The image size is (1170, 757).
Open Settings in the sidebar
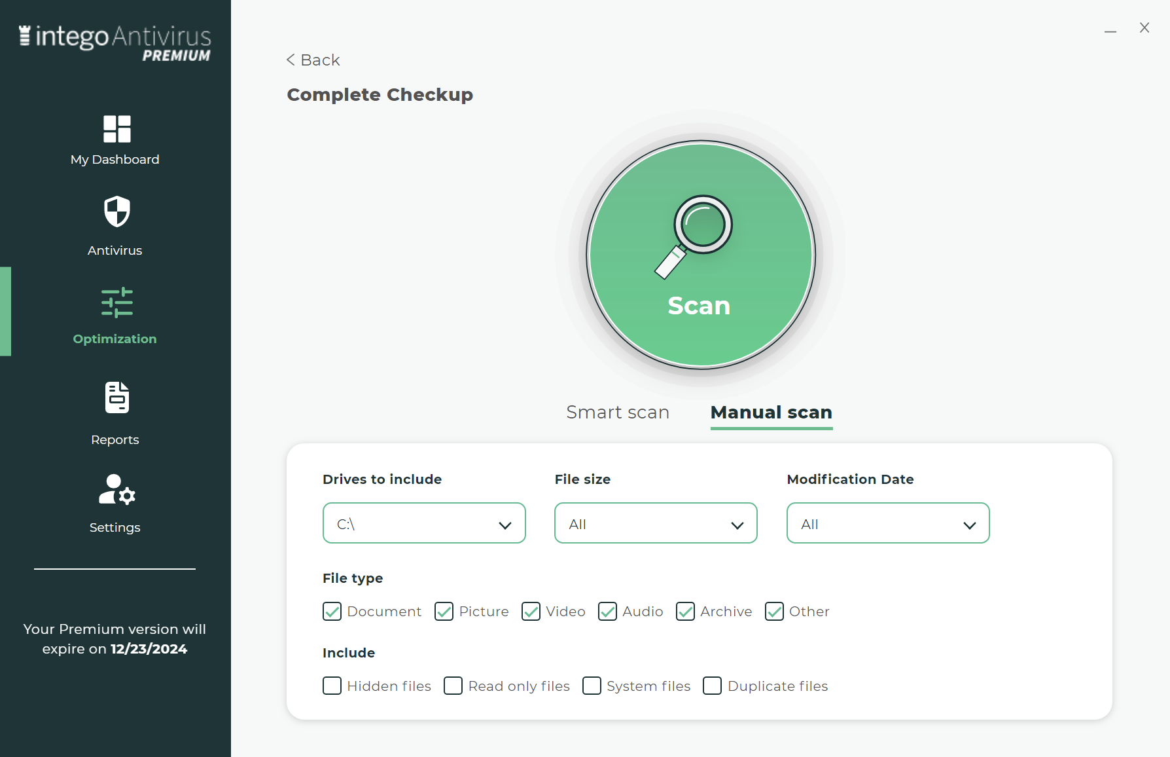[115, 504]
